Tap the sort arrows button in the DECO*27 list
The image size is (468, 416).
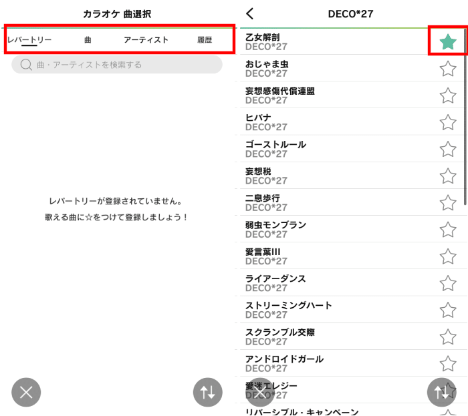point(442,393)
